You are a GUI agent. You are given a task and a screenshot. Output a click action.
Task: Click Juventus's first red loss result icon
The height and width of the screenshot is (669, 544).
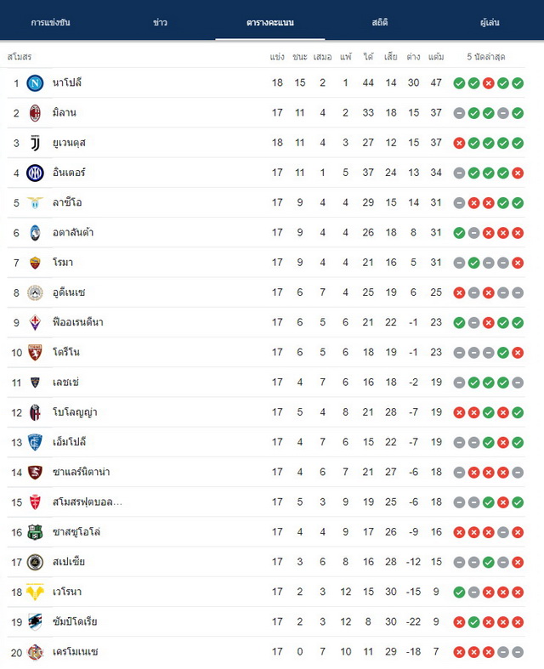tap(459, 143)
